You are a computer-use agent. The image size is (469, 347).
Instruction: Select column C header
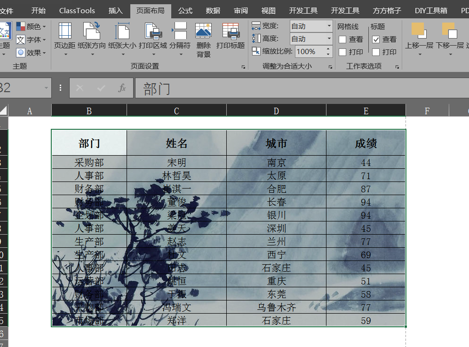click(176, 110)
